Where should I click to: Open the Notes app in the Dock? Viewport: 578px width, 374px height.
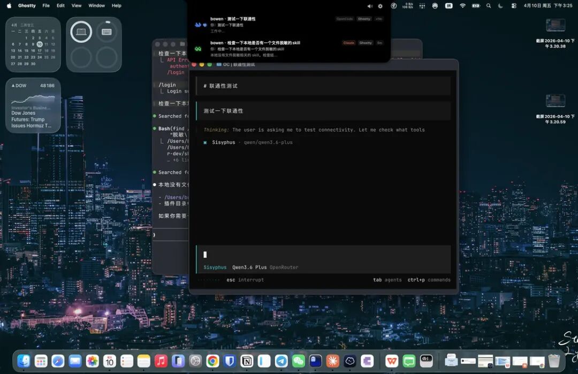[x=144, y=361]
